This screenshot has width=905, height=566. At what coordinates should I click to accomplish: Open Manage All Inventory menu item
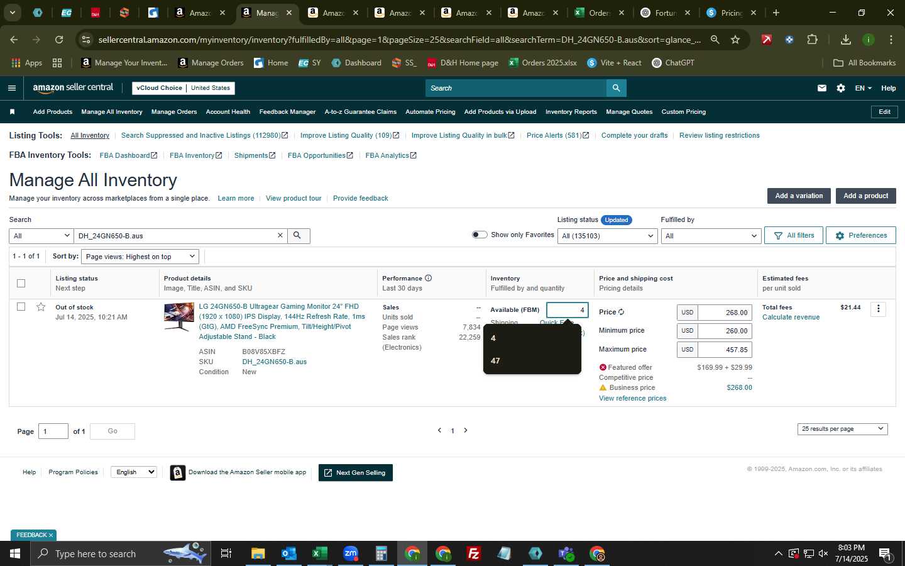click(x=112, y=112)
